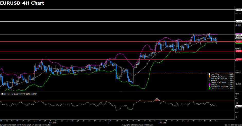Image resolution: width=242 pixels, height=126 pixels.
Task: Click the red 1.0861 support price tag
Action: point(238,41)
